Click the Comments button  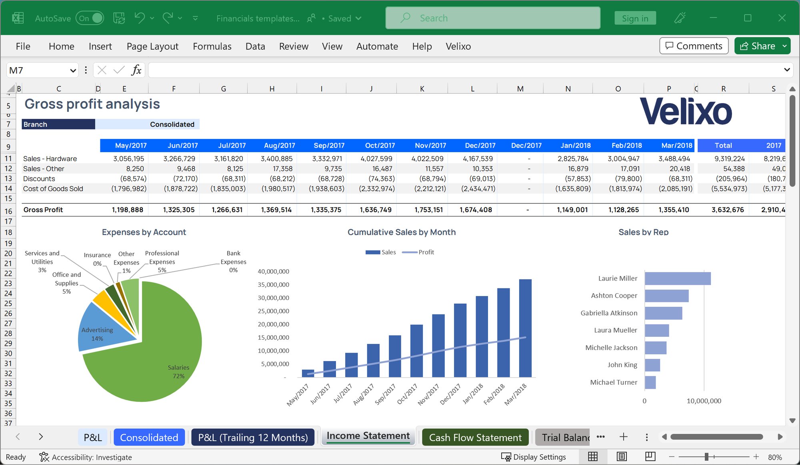[694, 46]
